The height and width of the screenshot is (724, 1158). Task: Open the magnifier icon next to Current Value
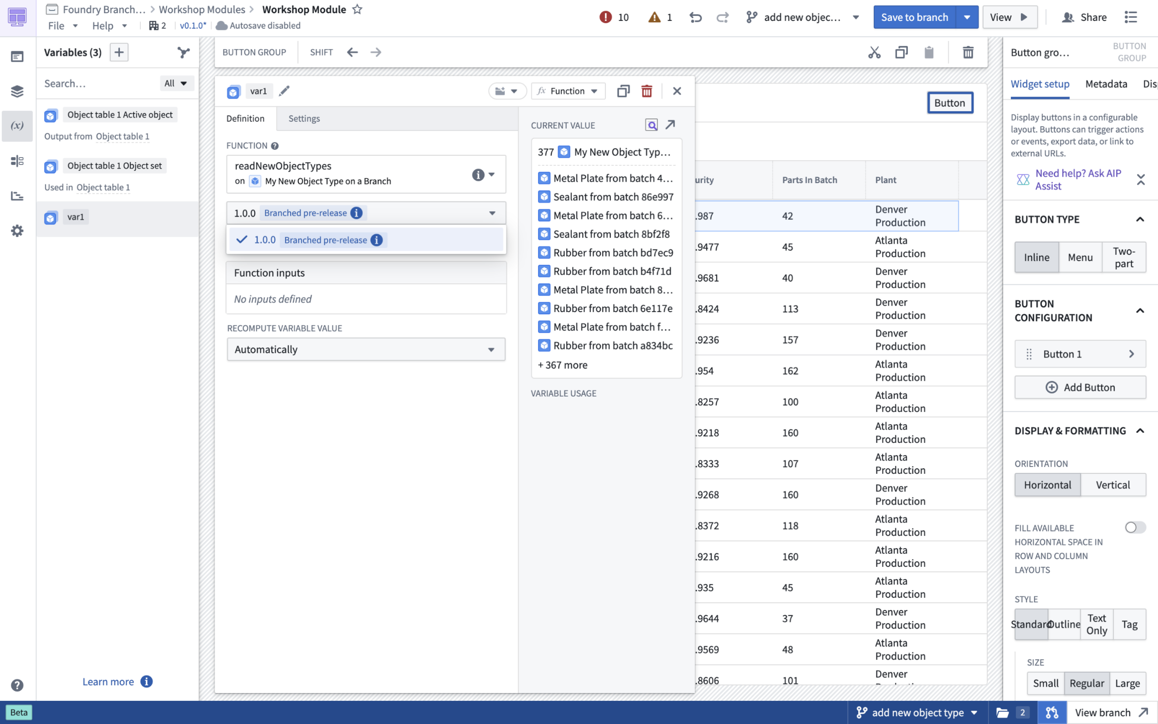coord(651,124)
